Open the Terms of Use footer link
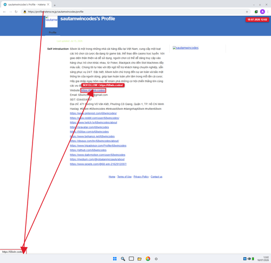Image resolution: width=271 pixels, height=263 pixels. click(124, 176)
